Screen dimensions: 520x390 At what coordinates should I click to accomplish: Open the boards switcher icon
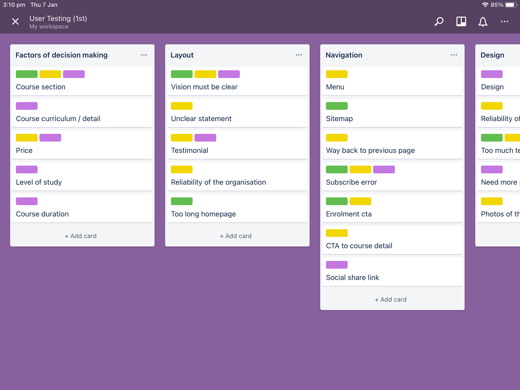[x=461, y=21]
